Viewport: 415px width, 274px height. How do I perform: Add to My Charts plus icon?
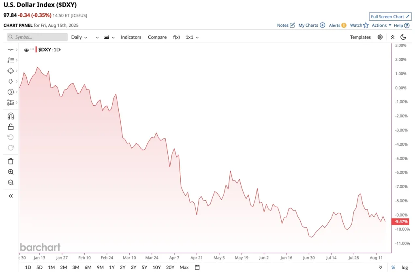322,25
